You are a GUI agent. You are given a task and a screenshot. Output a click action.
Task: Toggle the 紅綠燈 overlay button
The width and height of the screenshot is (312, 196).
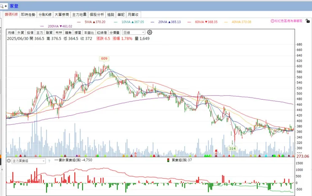102,32
